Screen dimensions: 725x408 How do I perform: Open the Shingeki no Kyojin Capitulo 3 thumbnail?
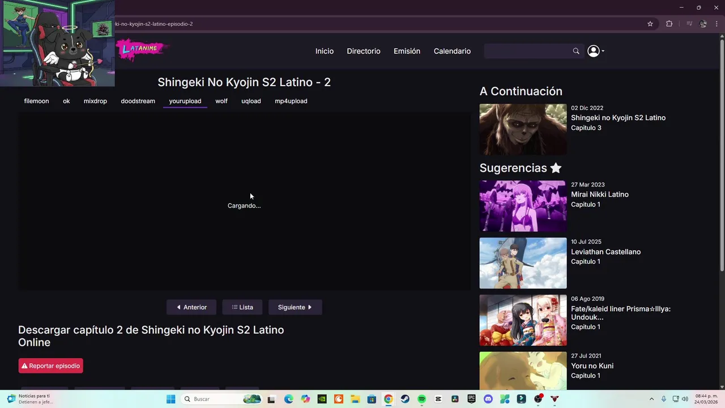(523, 129)
